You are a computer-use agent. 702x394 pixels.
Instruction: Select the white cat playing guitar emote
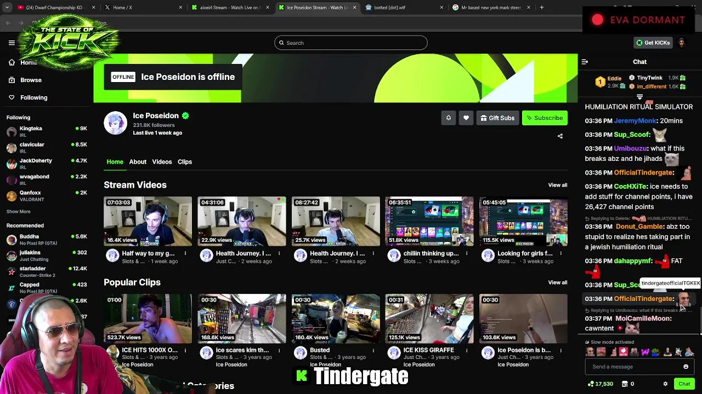[x=678, y=352]
